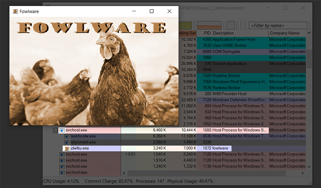This screenshot has width=321, height=188.
Task: Click the PID 3336 cell
Action: (207, 142)
